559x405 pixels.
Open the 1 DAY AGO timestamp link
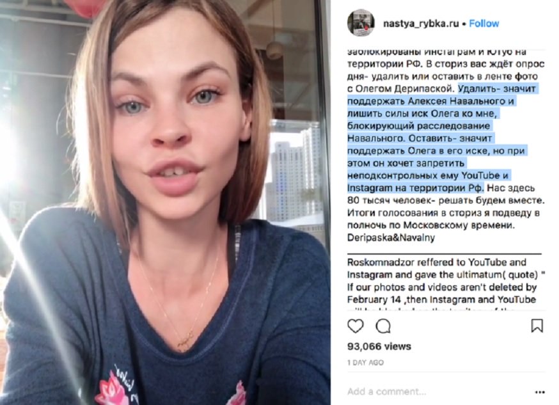click(365, 363)
